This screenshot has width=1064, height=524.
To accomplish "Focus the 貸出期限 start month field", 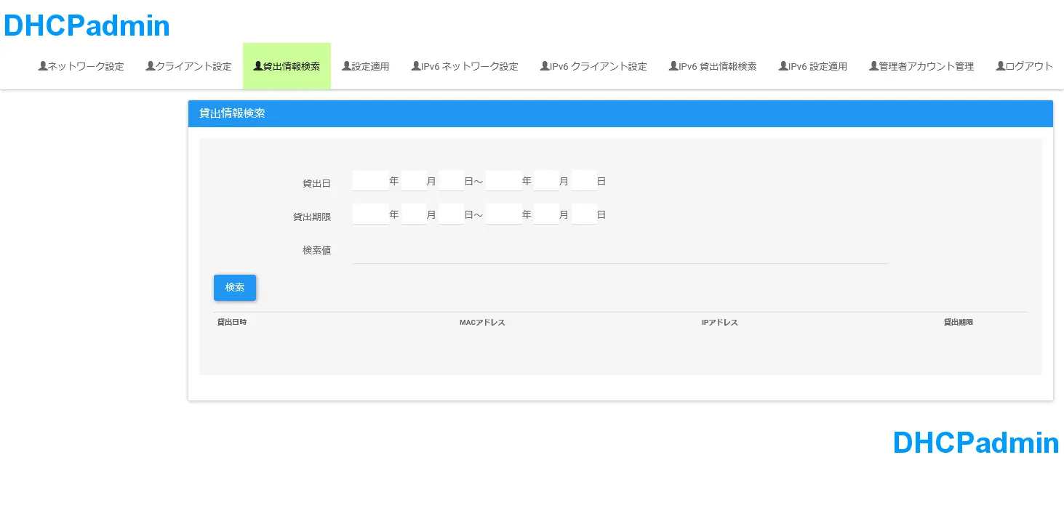I will 414,214.
